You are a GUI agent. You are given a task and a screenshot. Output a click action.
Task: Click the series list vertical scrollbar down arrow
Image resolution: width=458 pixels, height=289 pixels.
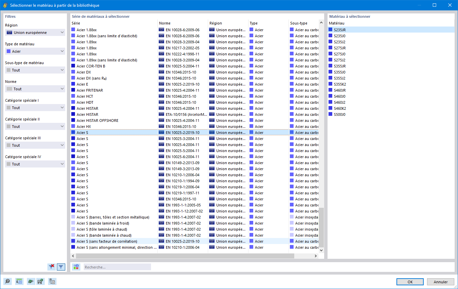[321, 250]
